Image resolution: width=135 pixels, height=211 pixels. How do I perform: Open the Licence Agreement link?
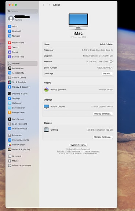pos(92,152)
